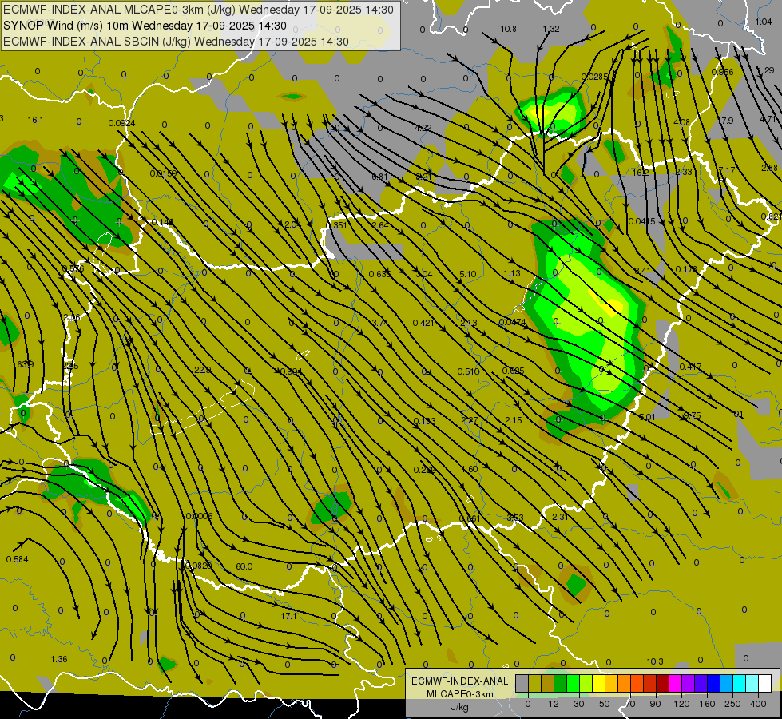This screenshot has width=782, height=719.
Task: Click the map value '3.04'
Action: pyautogui.click(x=424, y=274)
